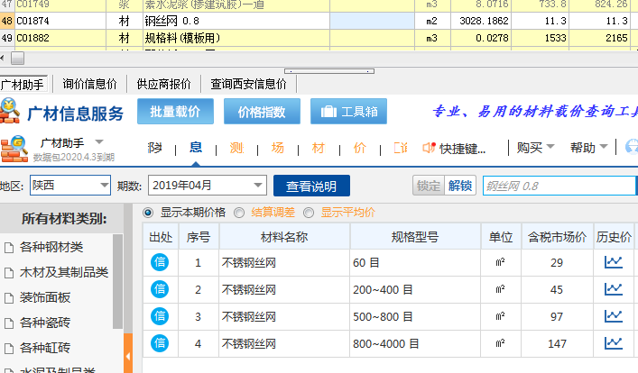The image size is (638, 373).
Task: Click the panel splitter handle above tabs
Action: tap(329, 71)
